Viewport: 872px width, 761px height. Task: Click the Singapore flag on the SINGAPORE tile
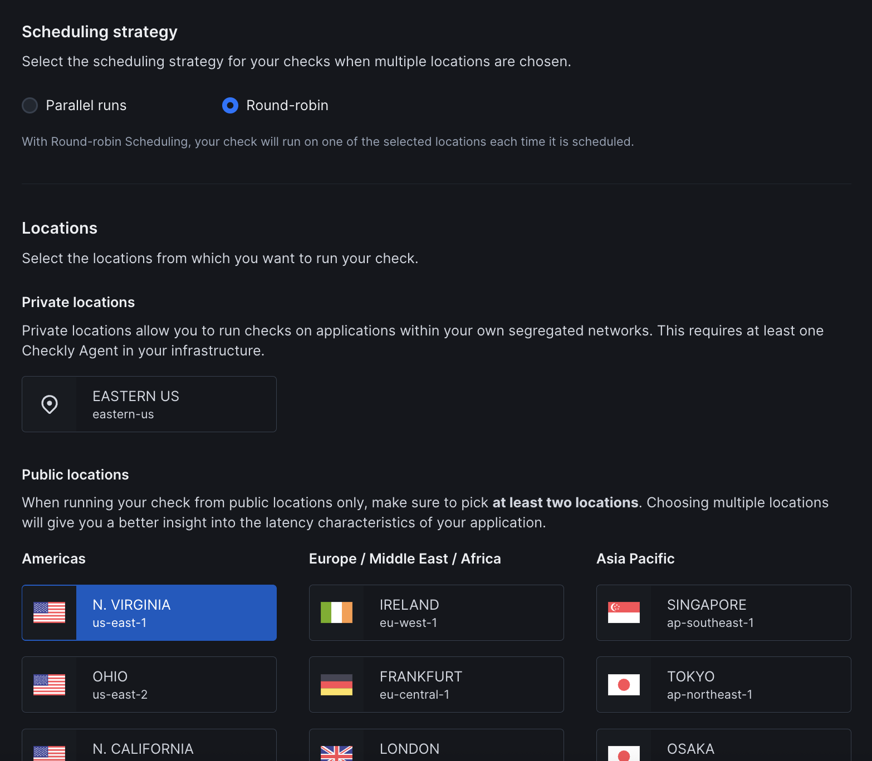click(624, 612)
